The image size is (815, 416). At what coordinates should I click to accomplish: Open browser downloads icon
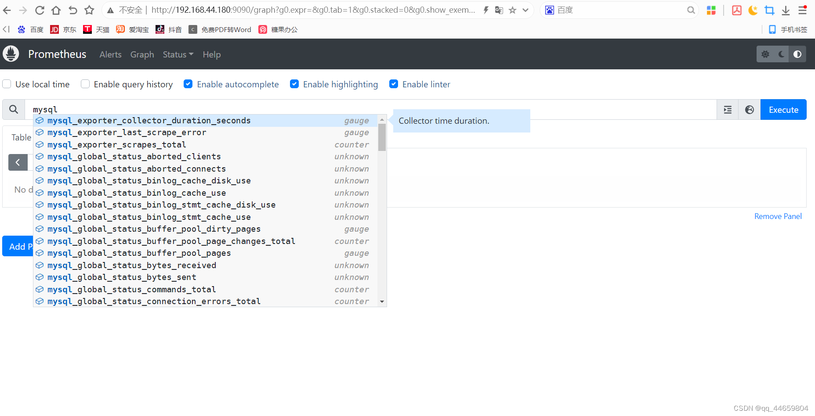click(786, 10)
